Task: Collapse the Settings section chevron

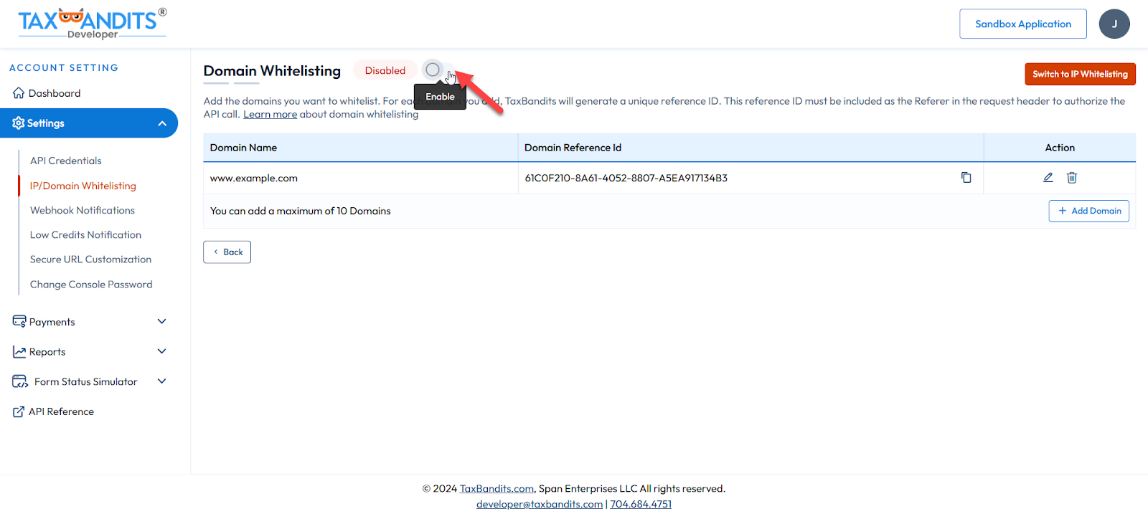Action: point(162,123)
